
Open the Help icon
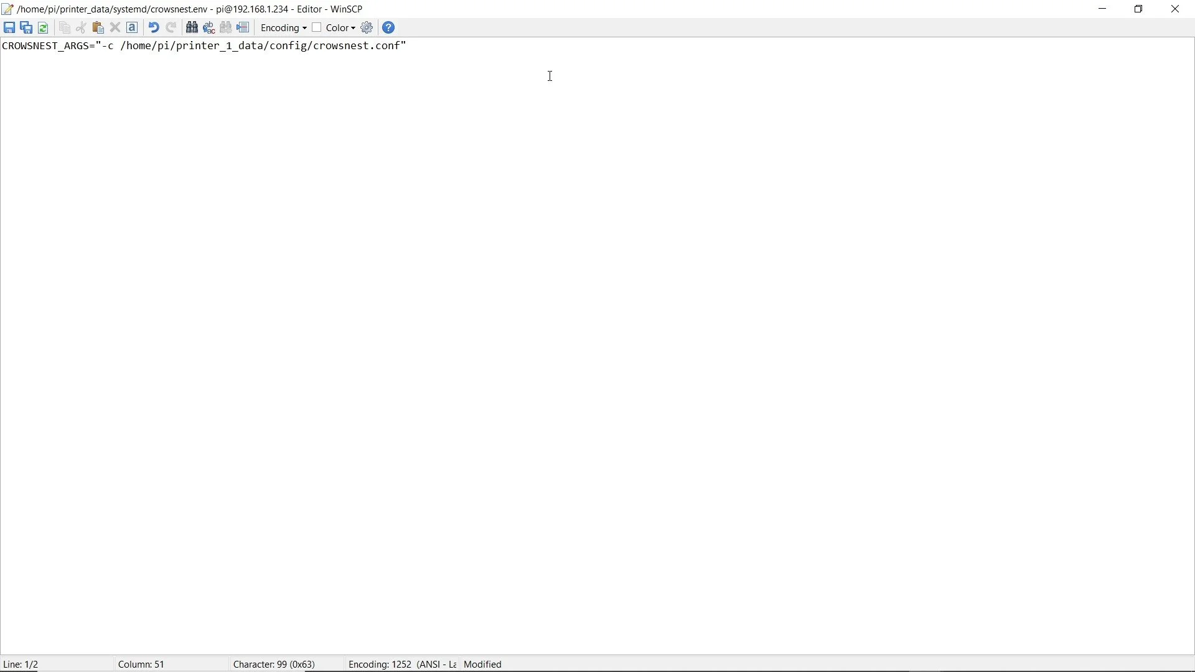pyautogui.click(x=389, y=28)
